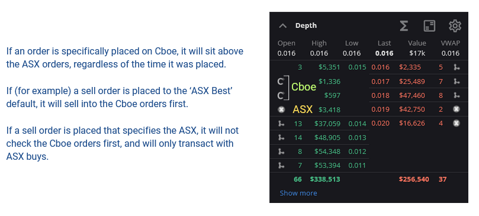Screen dimensions: 479x216
Task: Toggle the X icon on 0.019 sell row
Action: pos(457,109)
